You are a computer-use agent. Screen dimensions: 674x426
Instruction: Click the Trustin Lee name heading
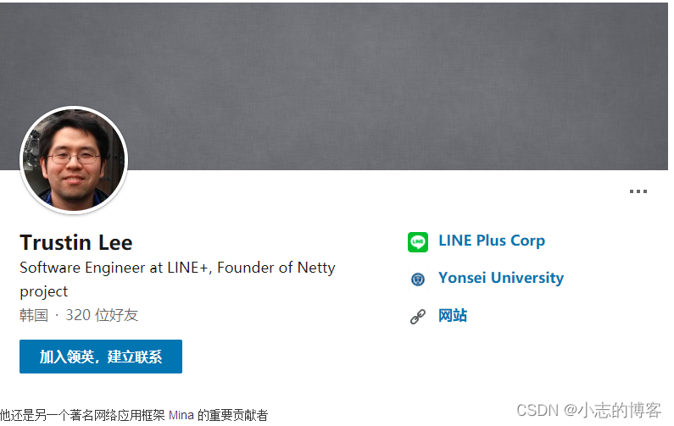[76, 243]
